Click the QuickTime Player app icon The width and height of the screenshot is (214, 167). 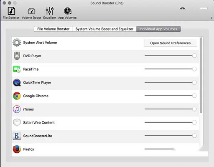17,83
